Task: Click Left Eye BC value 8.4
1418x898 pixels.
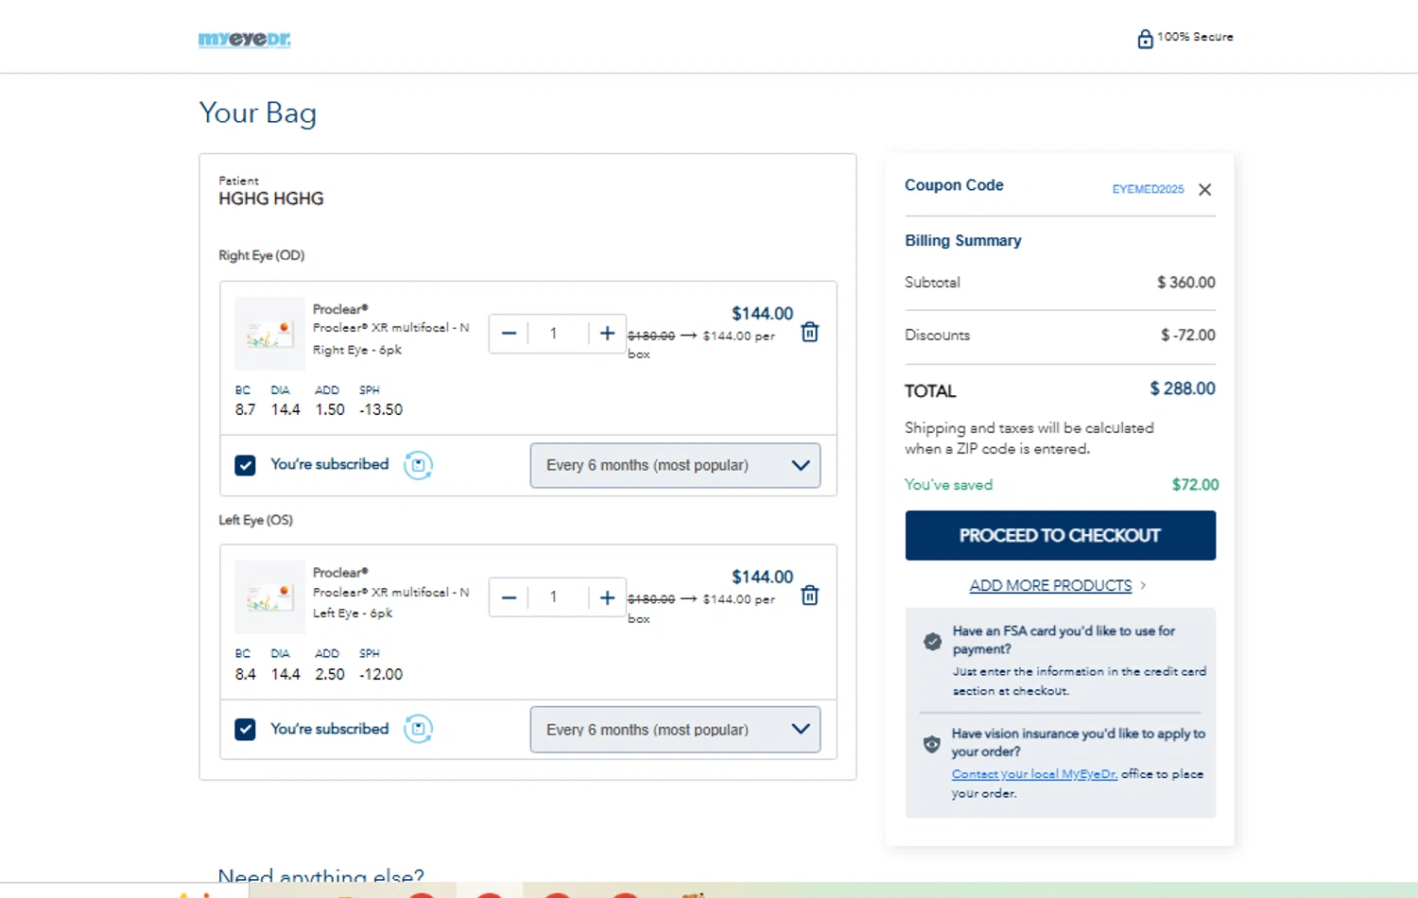Action: coord(245,675)
